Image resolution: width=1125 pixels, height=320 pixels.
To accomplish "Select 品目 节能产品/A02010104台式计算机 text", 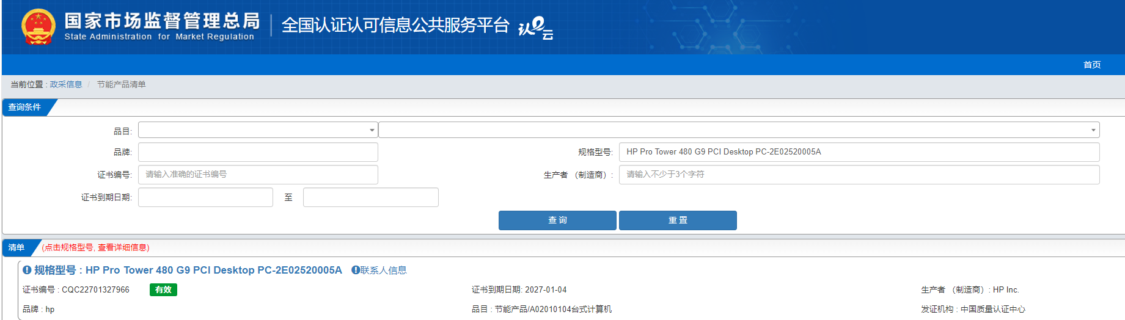I will [541, 309].
